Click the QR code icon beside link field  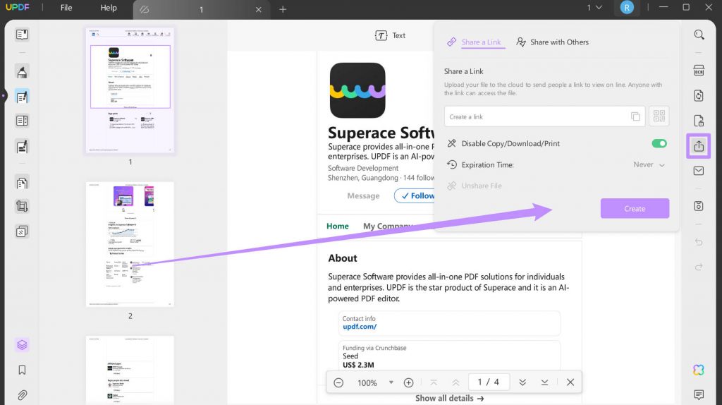(x=659, y=116)
